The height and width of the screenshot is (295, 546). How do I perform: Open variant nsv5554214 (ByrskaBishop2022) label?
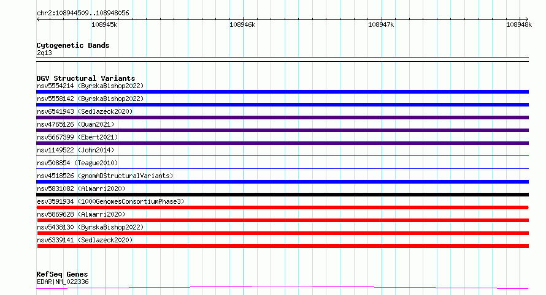[x=90, y=86]
